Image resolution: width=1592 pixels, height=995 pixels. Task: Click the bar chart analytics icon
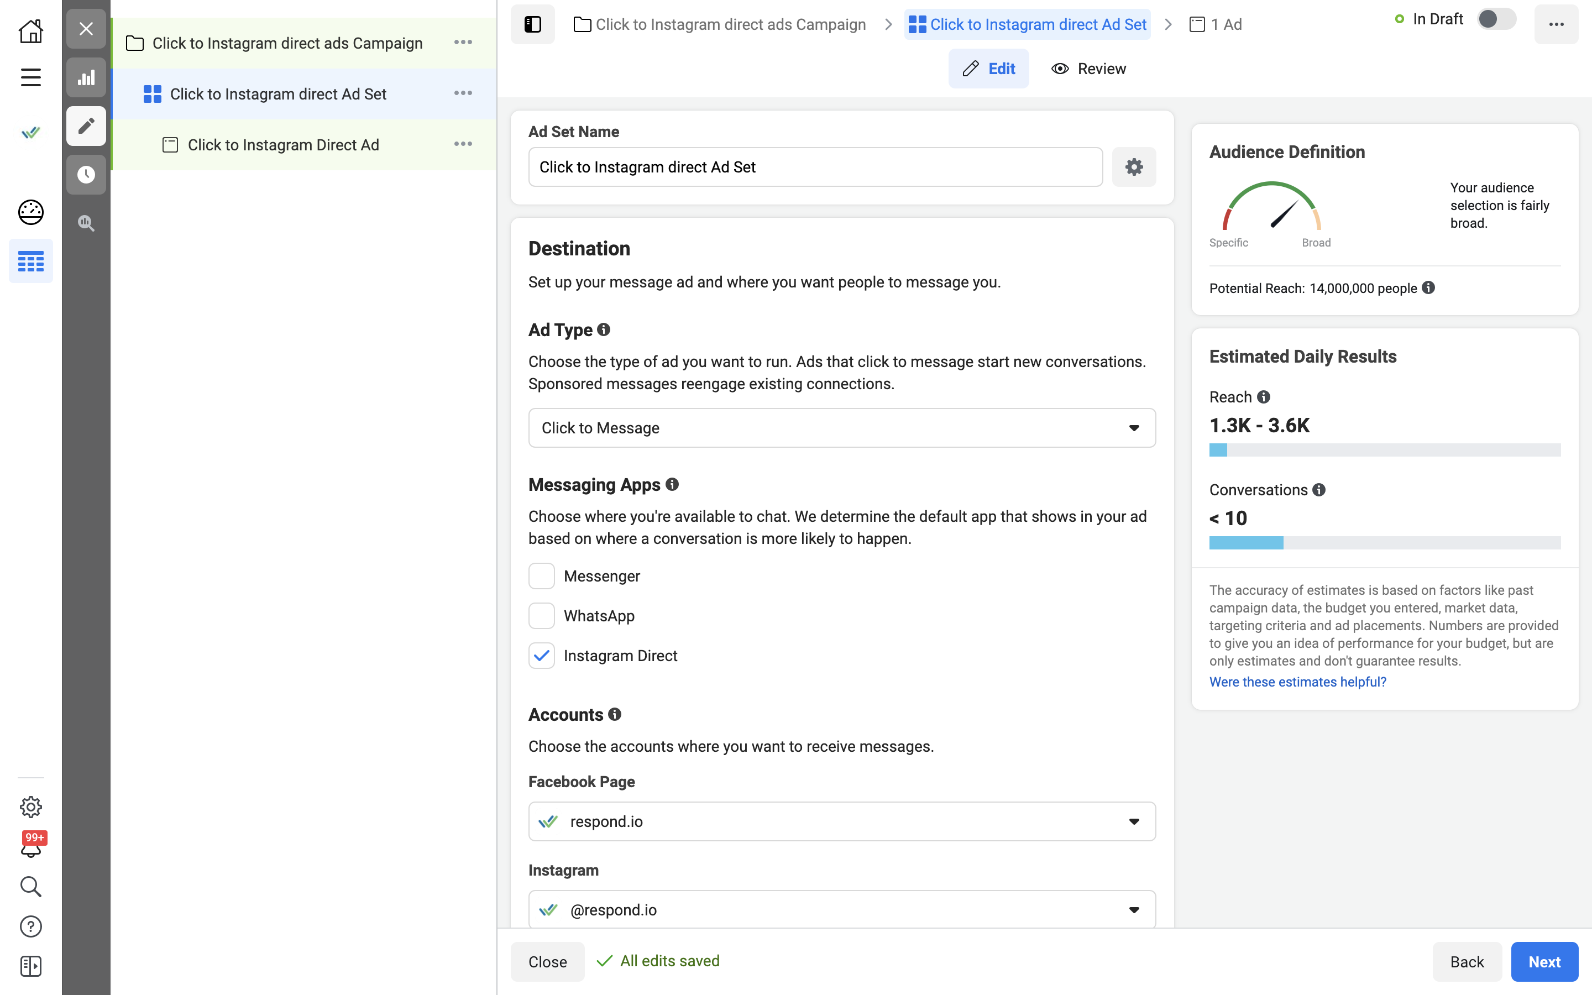(86, 77)
